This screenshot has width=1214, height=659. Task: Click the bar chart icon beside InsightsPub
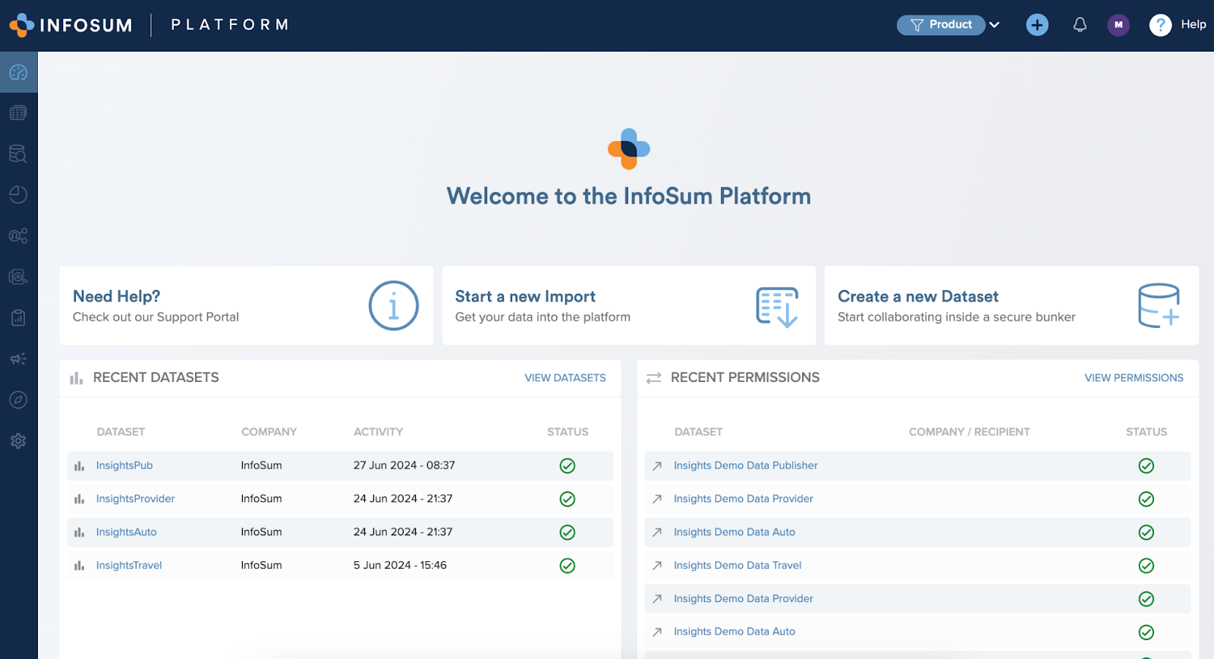coord(79,466)
